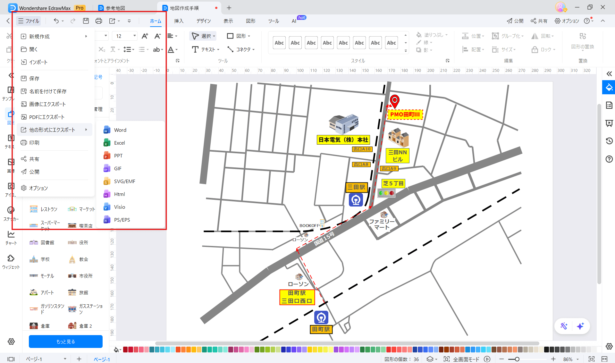Screen dimensions: 615x363
Task: Expand the 新規作成 submenu
Action: [55, 37]
